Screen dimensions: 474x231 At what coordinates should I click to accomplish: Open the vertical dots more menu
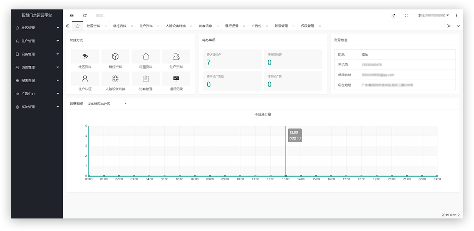[456, 15]
